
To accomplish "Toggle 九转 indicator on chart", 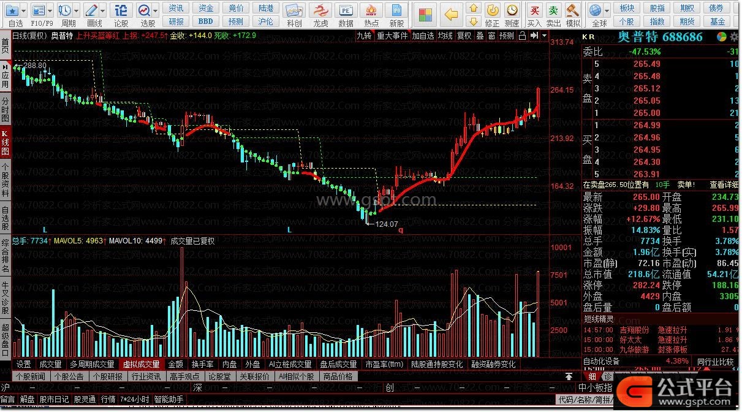I will 365,36.
